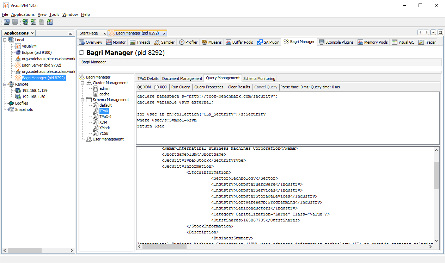Click the Bagri Server (pid 9732) icon
This screenshot has width=445, height=263.
pyautogui.click(x=18, y=65)
